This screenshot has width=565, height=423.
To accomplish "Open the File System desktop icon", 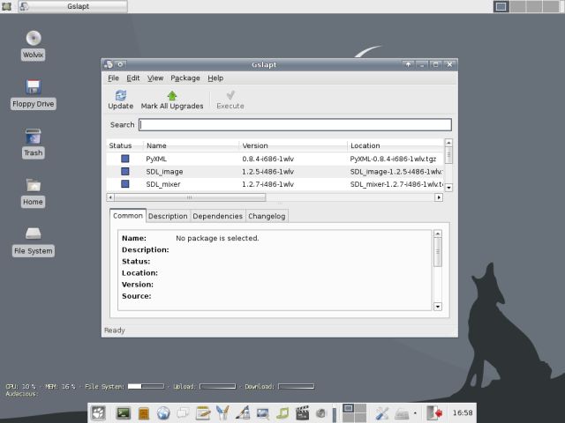I will [34, 234].
